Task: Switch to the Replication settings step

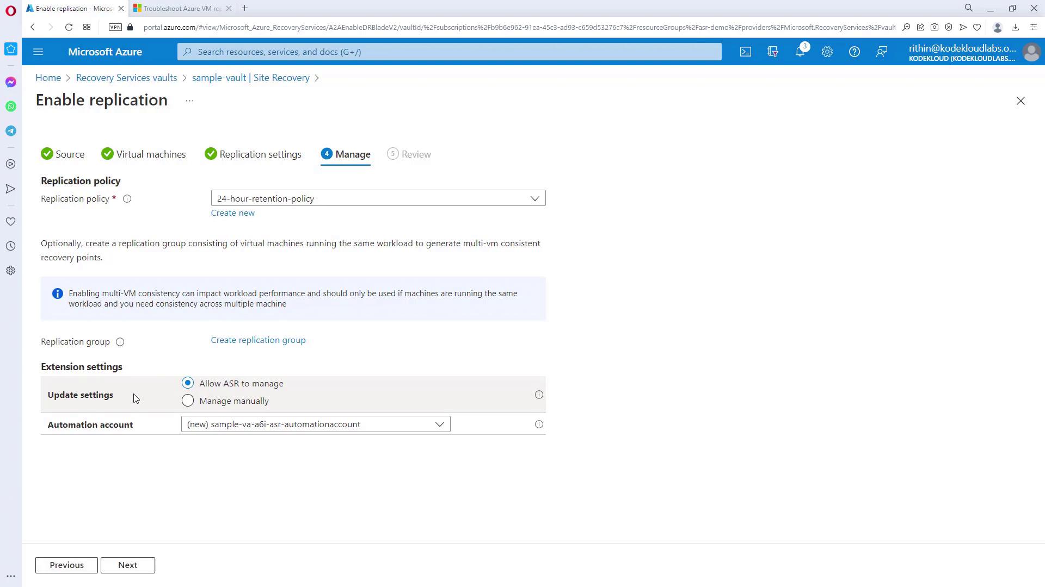Action: coord(260,154)
